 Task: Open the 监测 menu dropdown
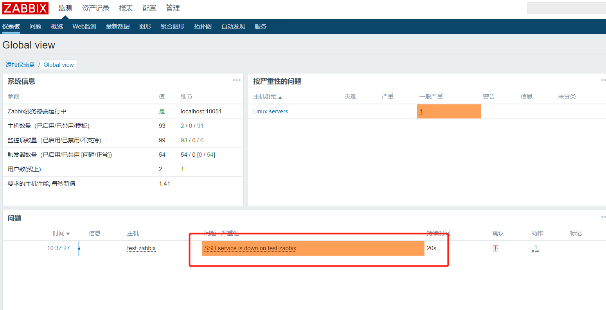(65, 8)
